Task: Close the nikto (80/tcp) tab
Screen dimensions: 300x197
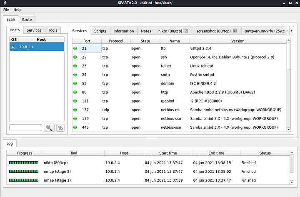Action: click(186, 31)
